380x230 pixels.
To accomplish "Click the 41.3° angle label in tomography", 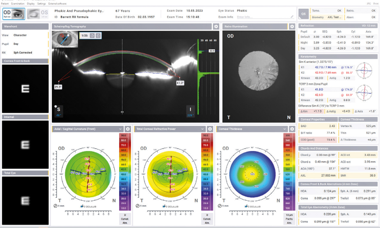I will (180, 83).
